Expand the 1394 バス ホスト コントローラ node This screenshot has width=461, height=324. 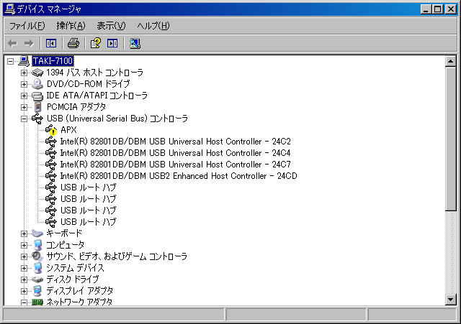pos(24,73)
